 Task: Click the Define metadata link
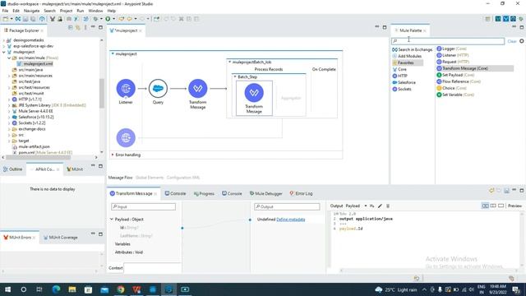(x=290, y=220)
